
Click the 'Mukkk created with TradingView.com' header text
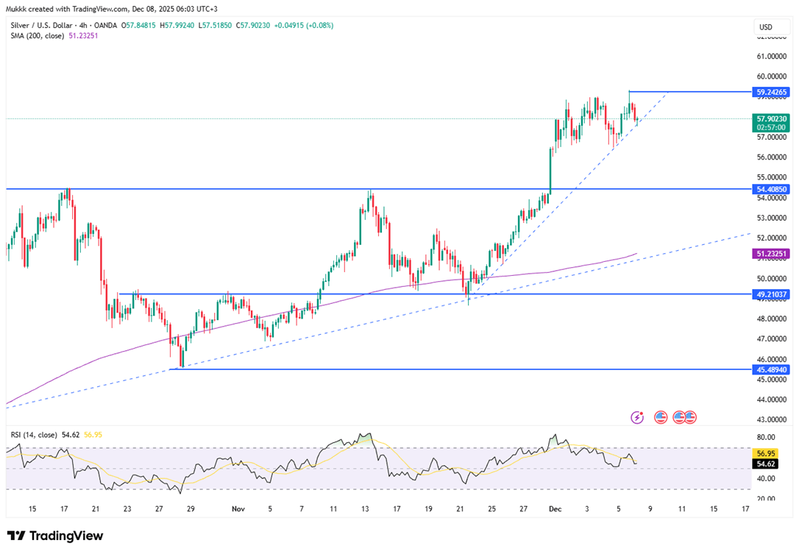(x=74, y=8)
